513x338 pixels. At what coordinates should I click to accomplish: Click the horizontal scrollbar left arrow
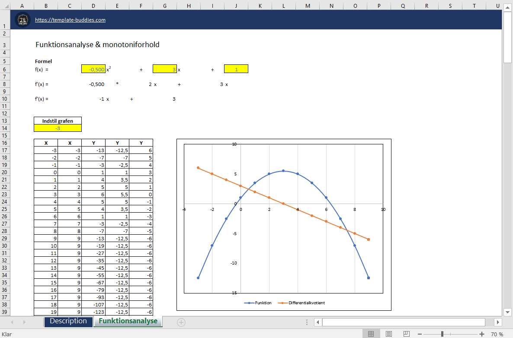click(x=318, y=322)
